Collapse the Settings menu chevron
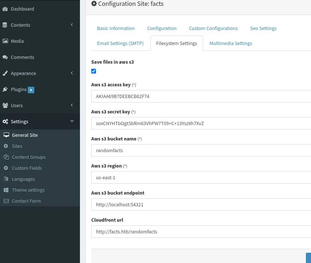The image size is (311, 263). coord(72,121)
